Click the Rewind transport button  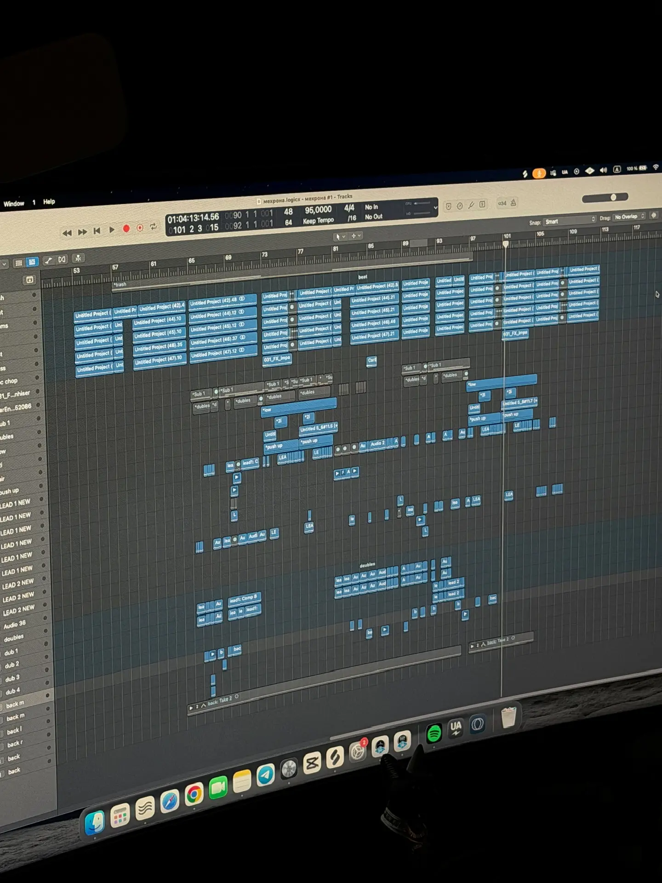tap(67, 233)
